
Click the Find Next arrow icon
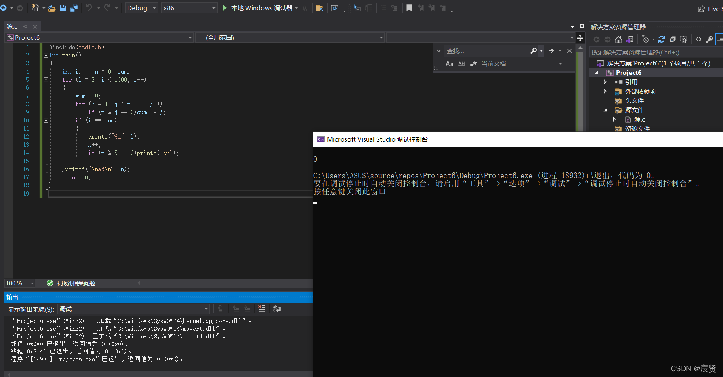[551, 51]
